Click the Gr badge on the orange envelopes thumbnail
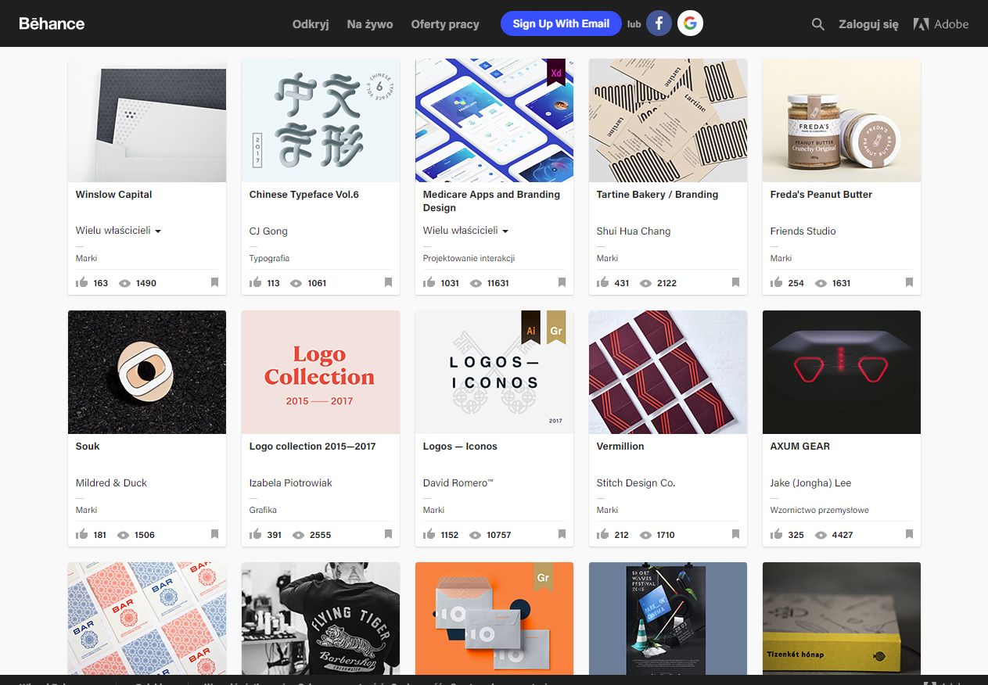 543,578
